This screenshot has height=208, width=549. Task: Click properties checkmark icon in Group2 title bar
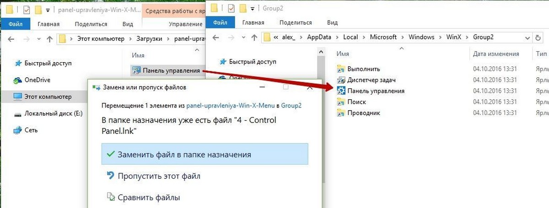pyautogui.click(x=231, y=8)
